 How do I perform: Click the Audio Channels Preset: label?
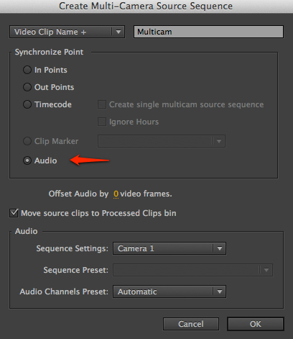pos(64,291)
